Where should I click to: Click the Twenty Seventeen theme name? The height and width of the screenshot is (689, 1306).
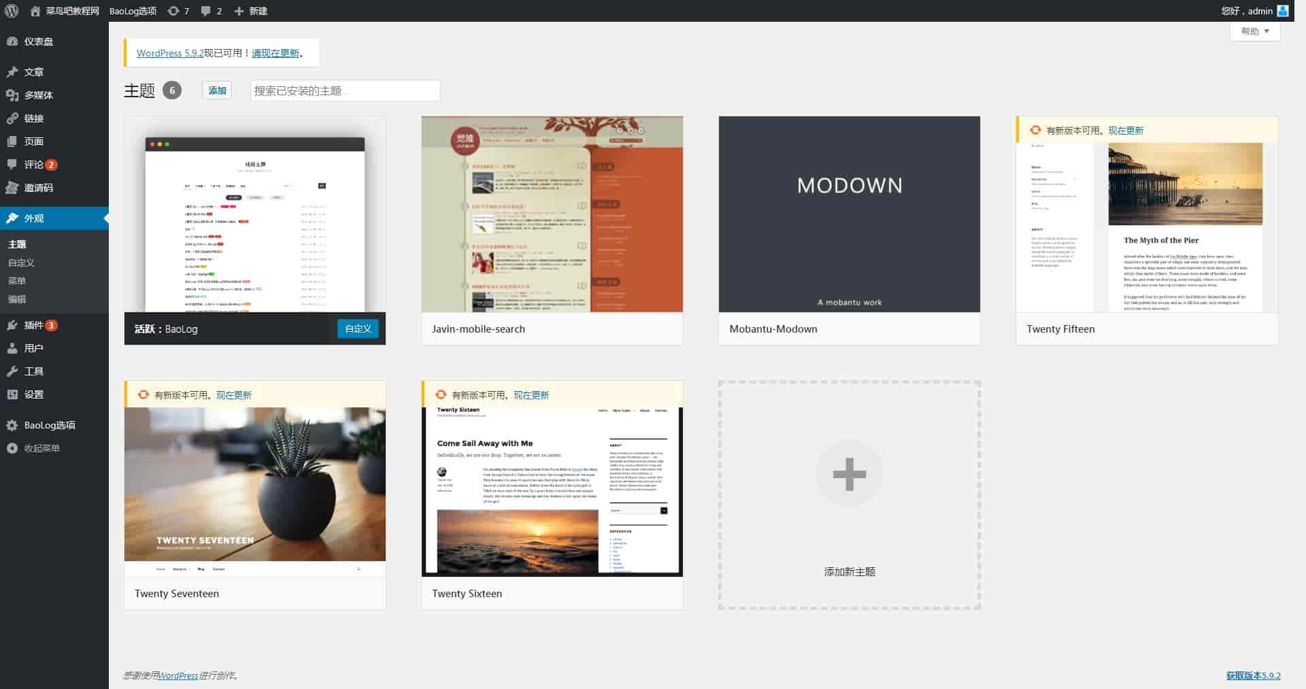pyautogui.click(x=177, y=594)
